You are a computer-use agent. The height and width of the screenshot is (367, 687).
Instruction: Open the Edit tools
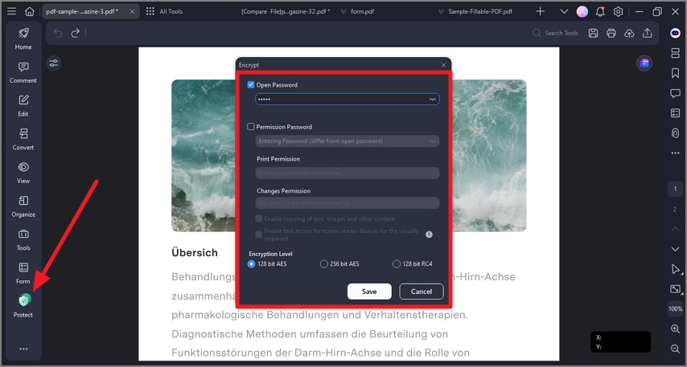(x=23, y=106)
